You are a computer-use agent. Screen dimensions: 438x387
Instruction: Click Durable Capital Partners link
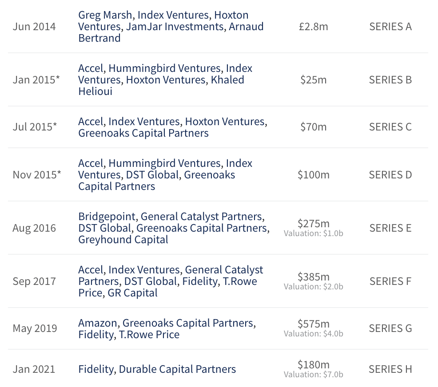click(177, 369)
